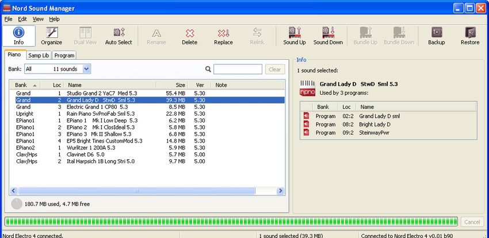Viewport: 489px width, 238px height.
Task: Click the horizontal scrollbar thumb in the sound list
Action: 136,191
